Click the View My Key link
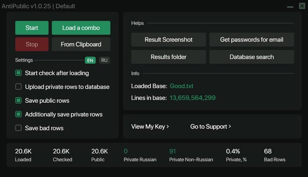 click(x=150, y=127)
